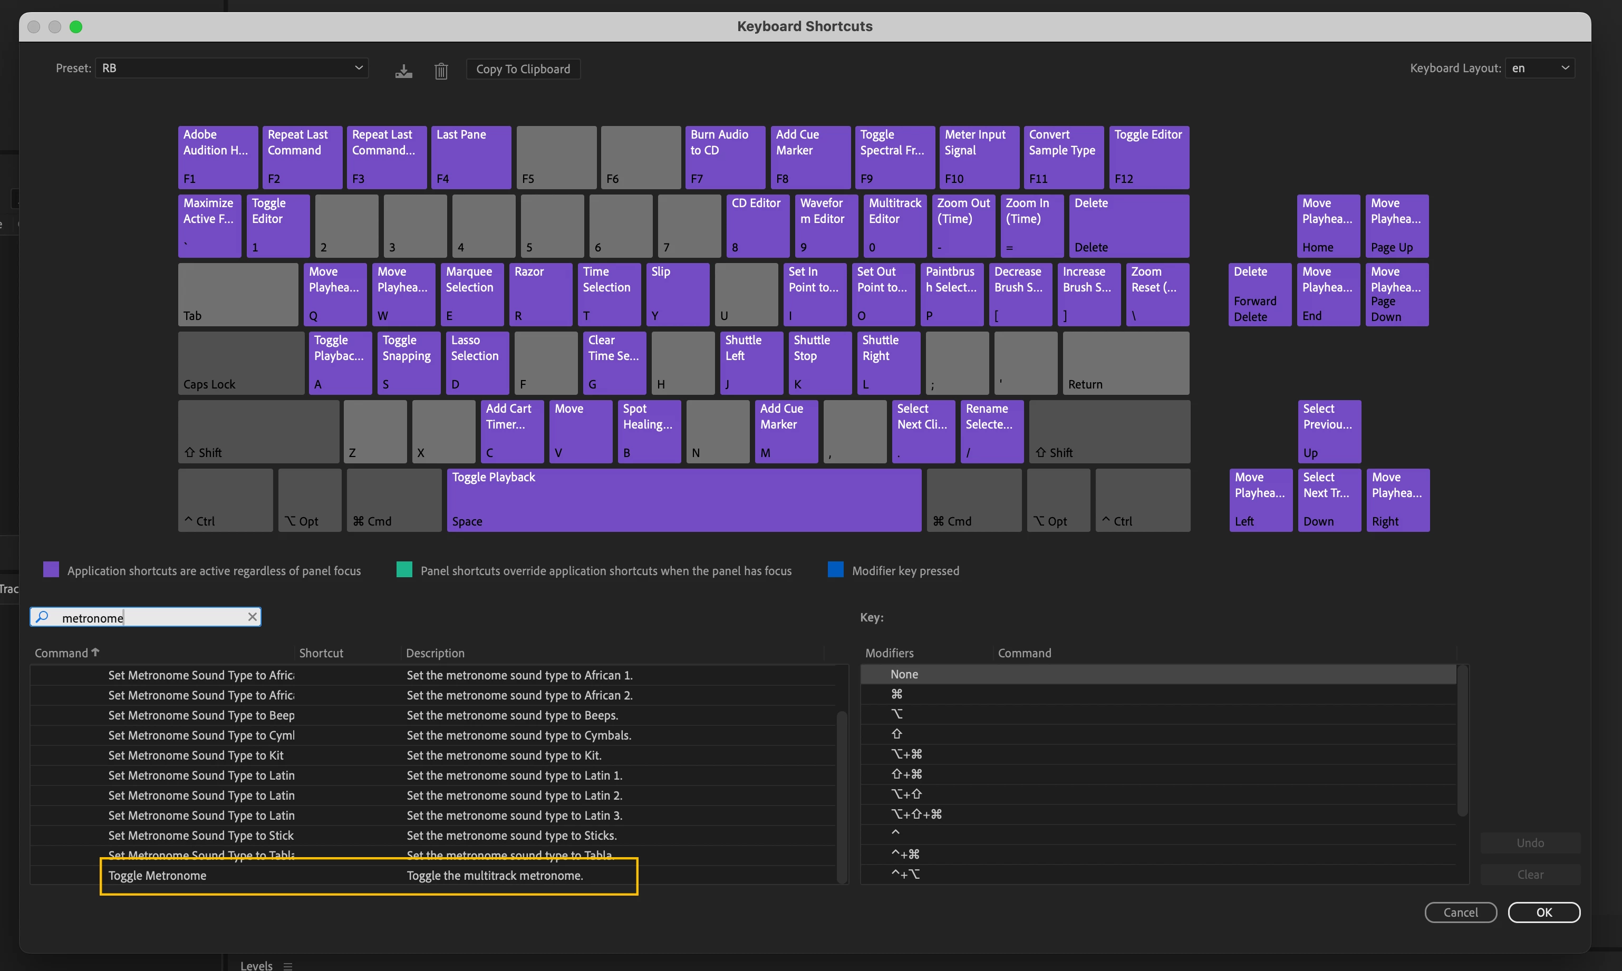Image resolution: width=1622 pixels, height=971 pixels.
Task: Click the F2 Repeat Last Command key
Action: coord(302,157)
